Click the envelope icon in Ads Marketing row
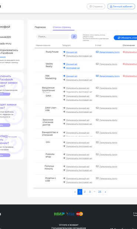This screenshot has height=229, width=137. pyautogui.click(x=97, y=76)
